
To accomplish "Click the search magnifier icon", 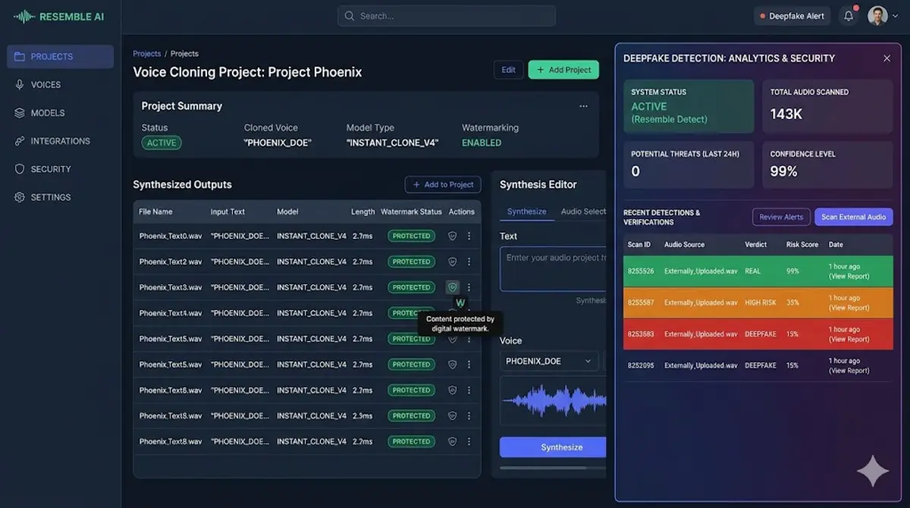I will click(350, 16).
